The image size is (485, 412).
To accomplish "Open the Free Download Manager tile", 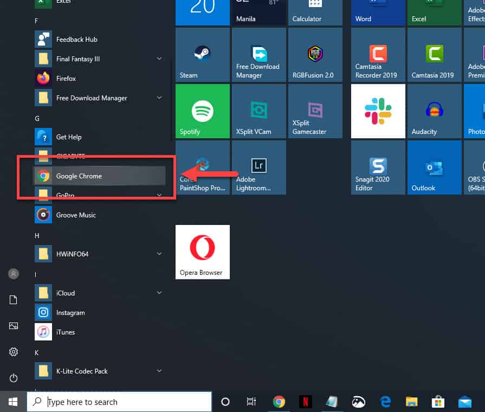I will [x=259, y=55].
